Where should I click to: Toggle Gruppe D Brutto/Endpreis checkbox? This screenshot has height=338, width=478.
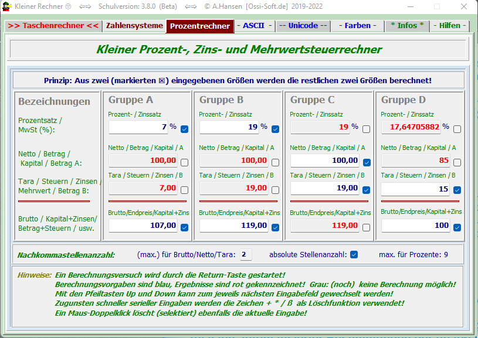click(x=457, y=227)
